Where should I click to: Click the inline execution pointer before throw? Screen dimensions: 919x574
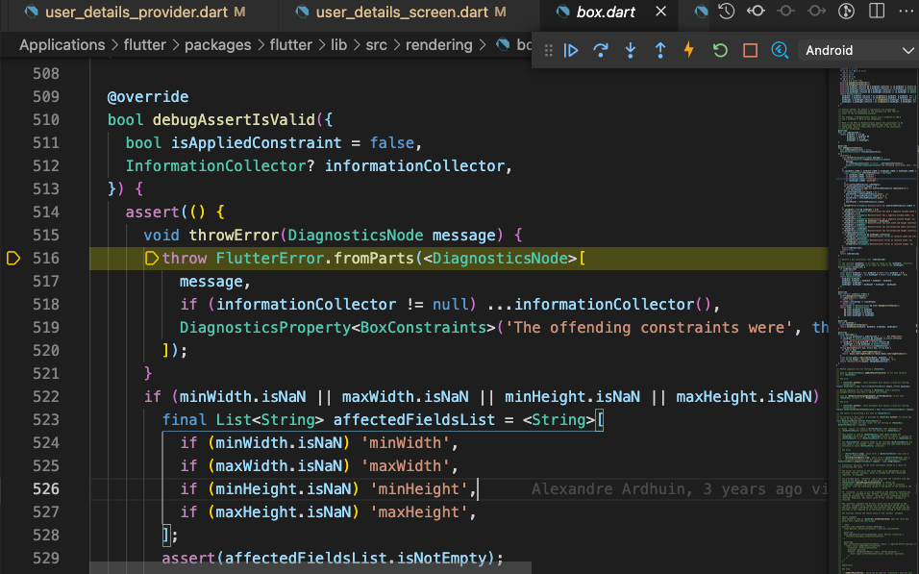point(151,258)
